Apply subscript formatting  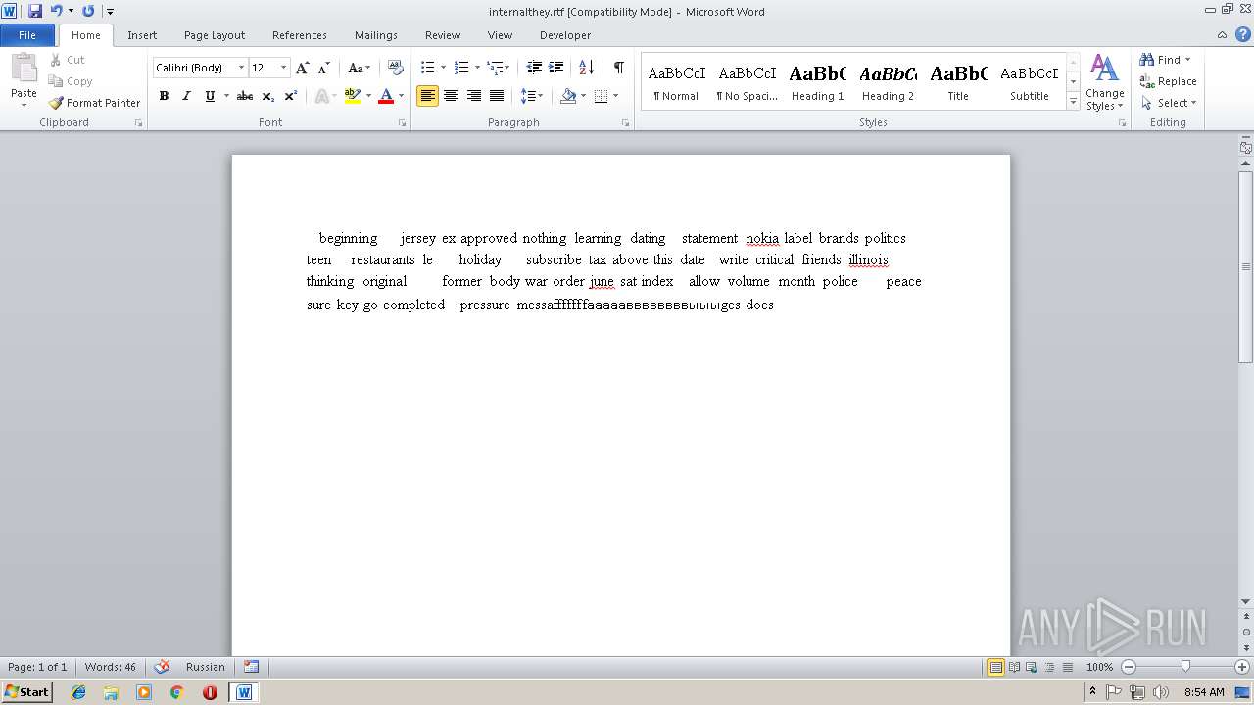pyautogui.click(x=268, y=96)
